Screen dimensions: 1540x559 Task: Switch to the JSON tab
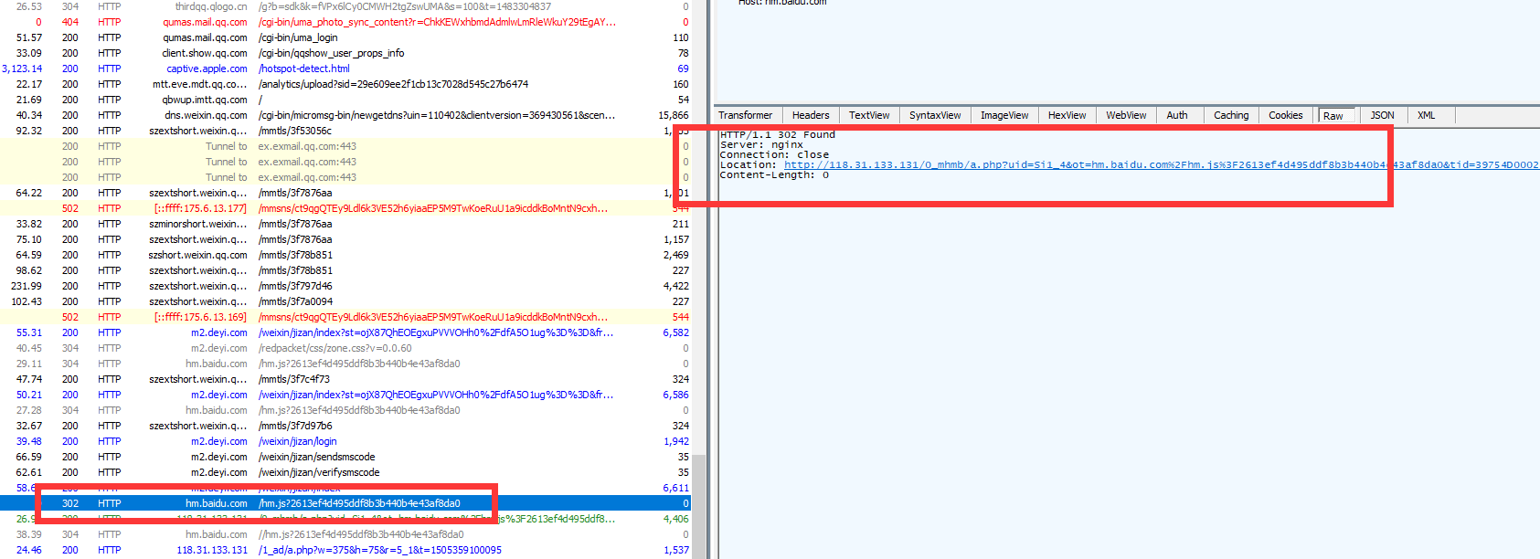[x=1382, y=115]
